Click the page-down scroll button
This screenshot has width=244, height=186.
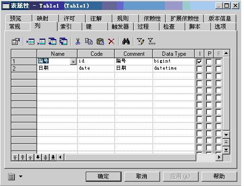[x=226, y=150]
